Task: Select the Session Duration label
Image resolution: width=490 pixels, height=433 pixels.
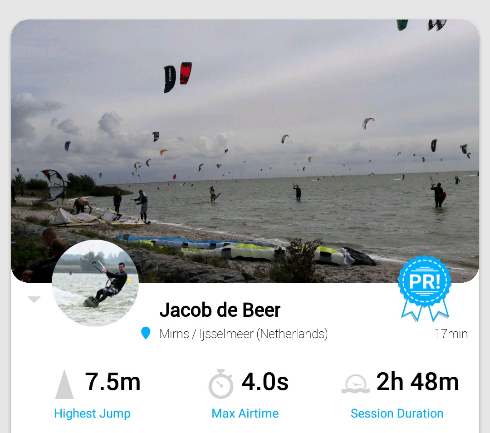Action: pyautogui.click(x=397, y=413)
